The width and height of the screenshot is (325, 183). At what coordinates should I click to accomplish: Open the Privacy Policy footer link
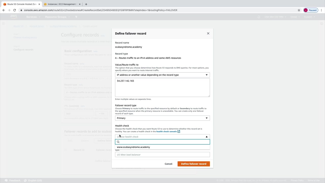point(297,180)
